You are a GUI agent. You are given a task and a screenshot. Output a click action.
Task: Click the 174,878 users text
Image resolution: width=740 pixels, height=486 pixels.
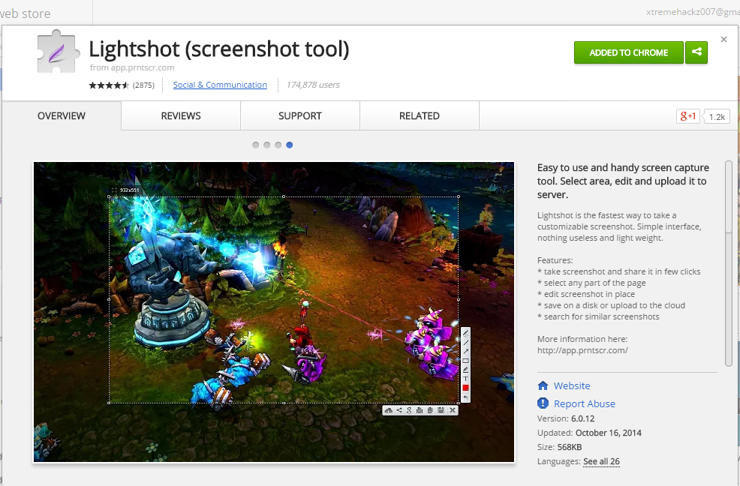pos(313,85)
